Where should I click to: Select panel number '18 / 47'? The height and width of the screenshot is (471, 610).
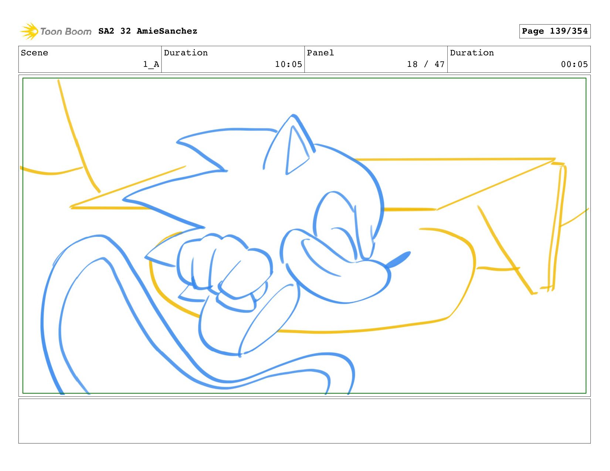426,64
